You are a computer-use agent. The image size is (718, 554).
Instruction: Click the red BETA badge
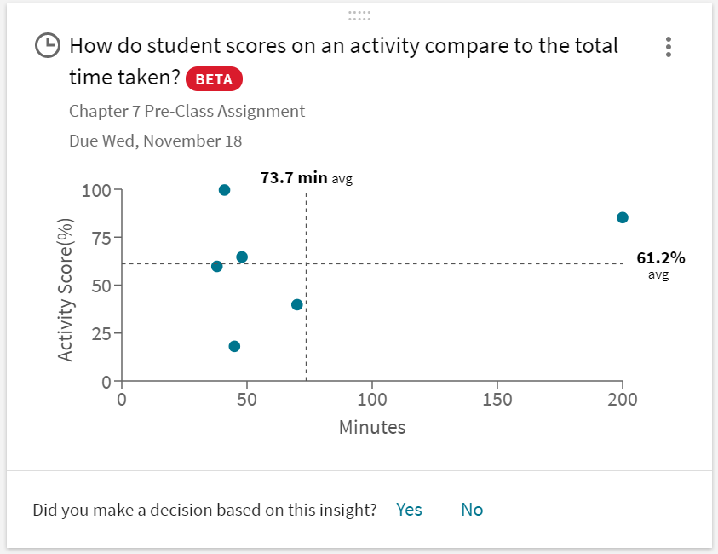[x=214, y=79]
